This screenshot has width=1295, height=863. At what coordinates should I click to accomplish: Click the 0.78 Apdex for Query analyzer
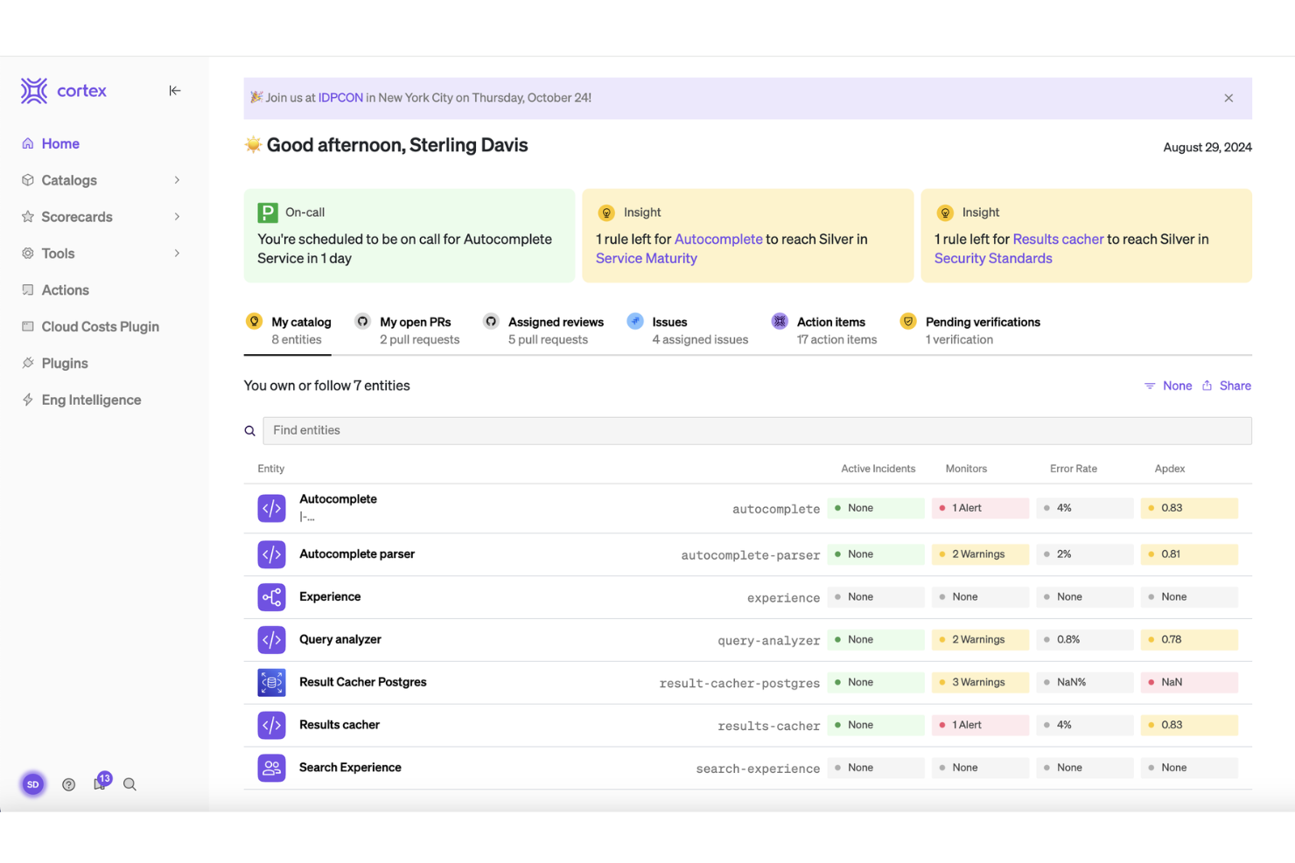pyautogui.click(x=1189, y=640)
